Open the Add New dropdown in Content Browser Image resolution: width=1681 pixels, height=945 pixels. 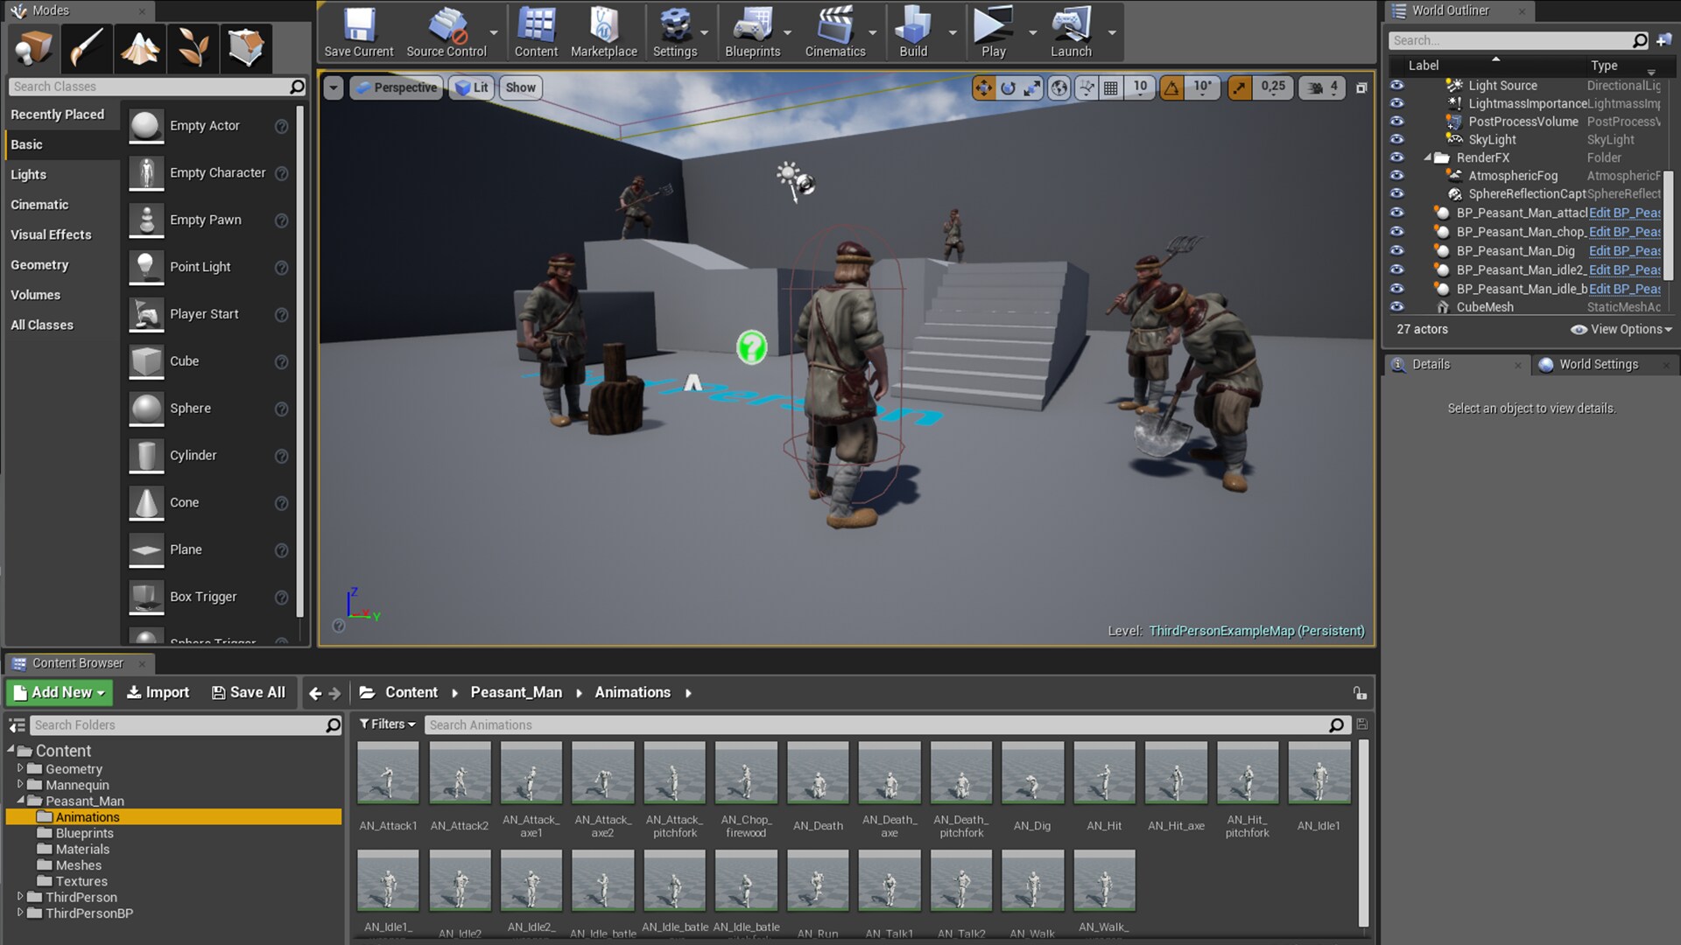coord(58,692)
